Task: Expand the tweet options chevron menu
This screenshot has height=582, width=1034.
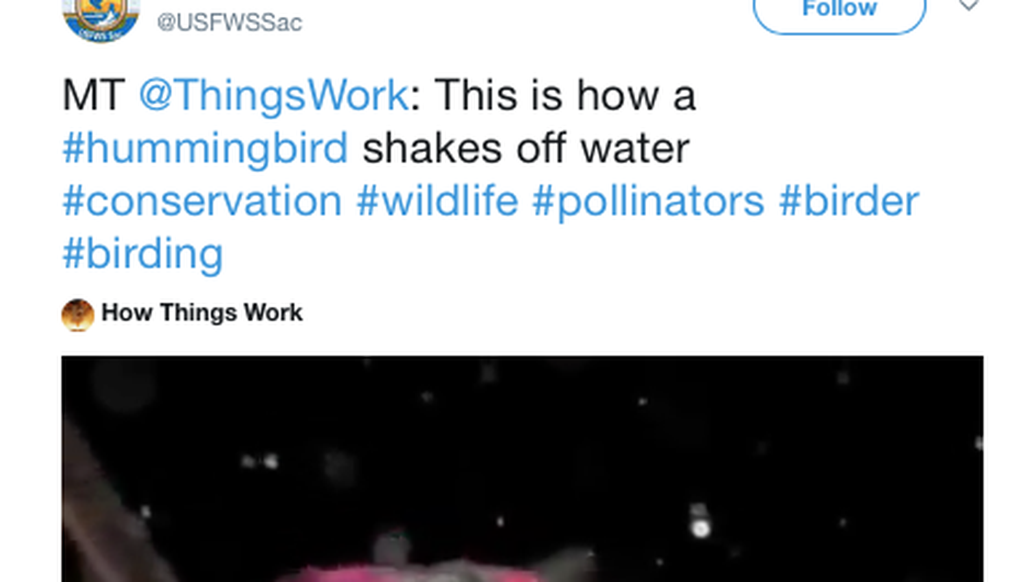Action: [968, 5]
